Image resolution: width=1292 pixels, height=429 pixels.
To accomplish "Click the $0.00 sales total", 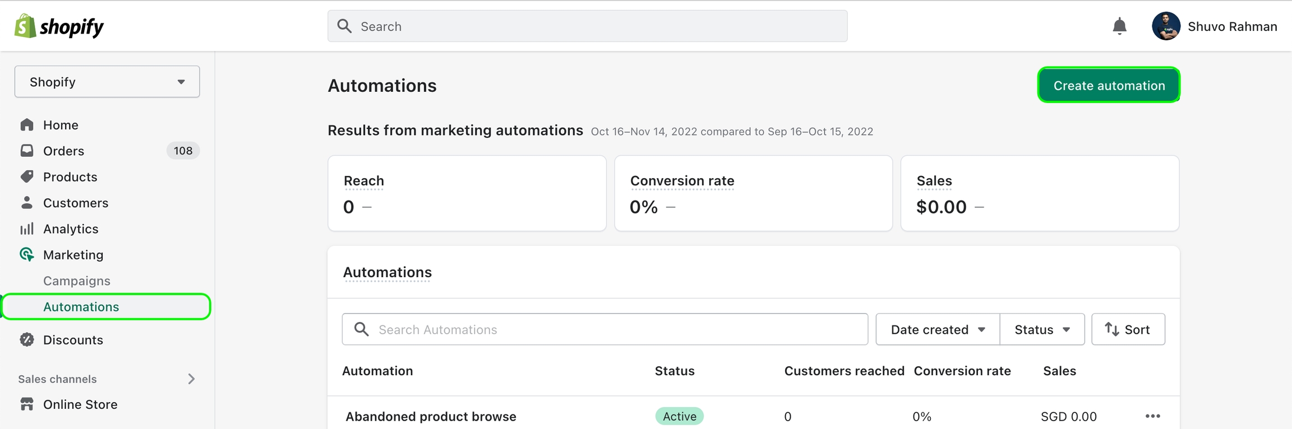I will [x=942, y=207].
